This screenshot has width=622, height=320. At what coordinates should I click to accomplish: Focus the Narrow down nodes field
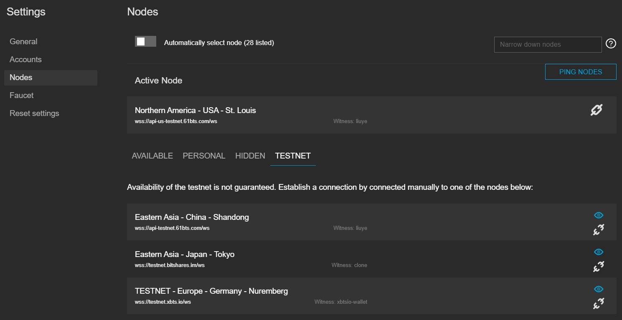point(548,45)
